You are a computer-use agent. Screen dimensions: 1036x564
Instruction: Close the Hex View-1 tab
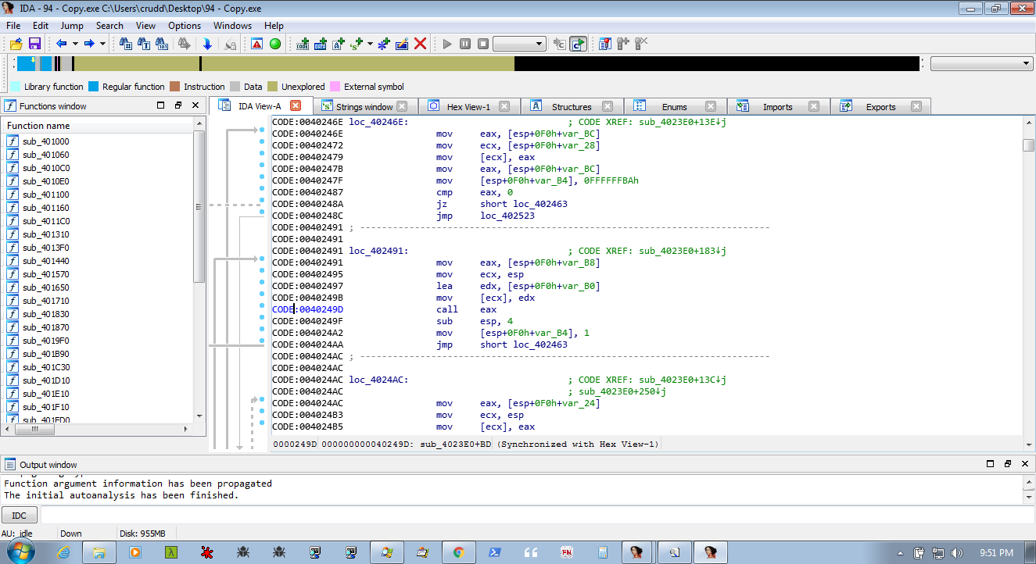[504, 107]
